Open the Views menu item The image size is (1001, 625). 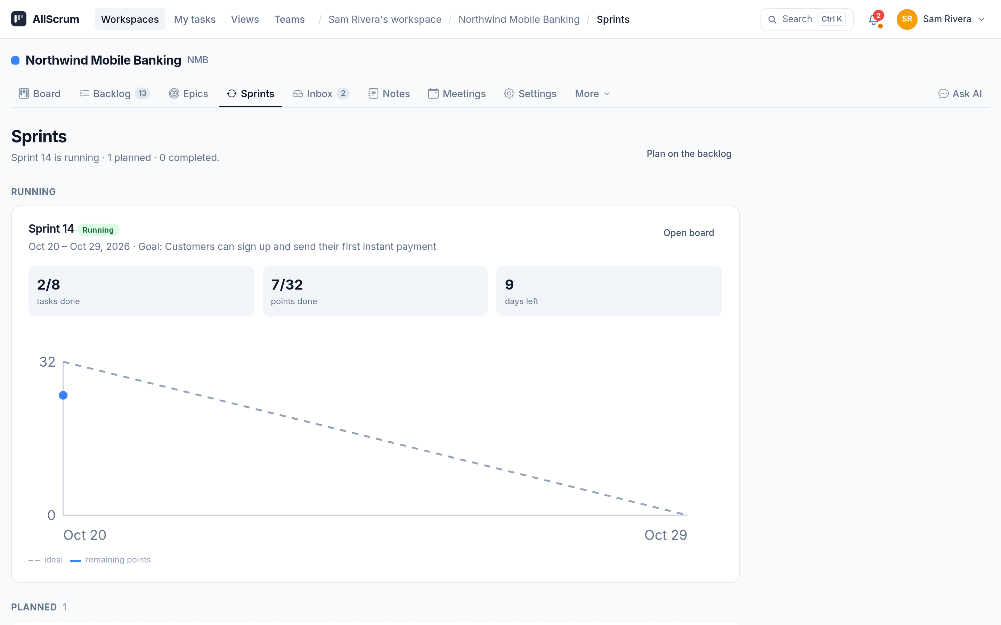tap(245, 19)
